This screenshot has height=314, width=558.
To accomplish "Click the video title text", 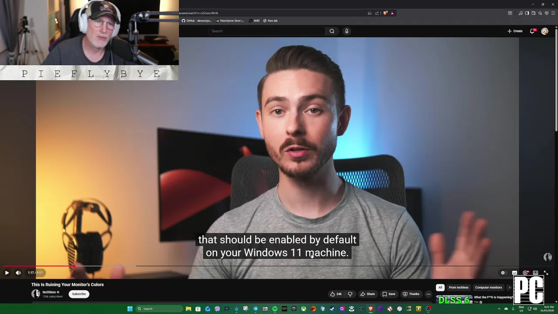I will coord(68,284).
